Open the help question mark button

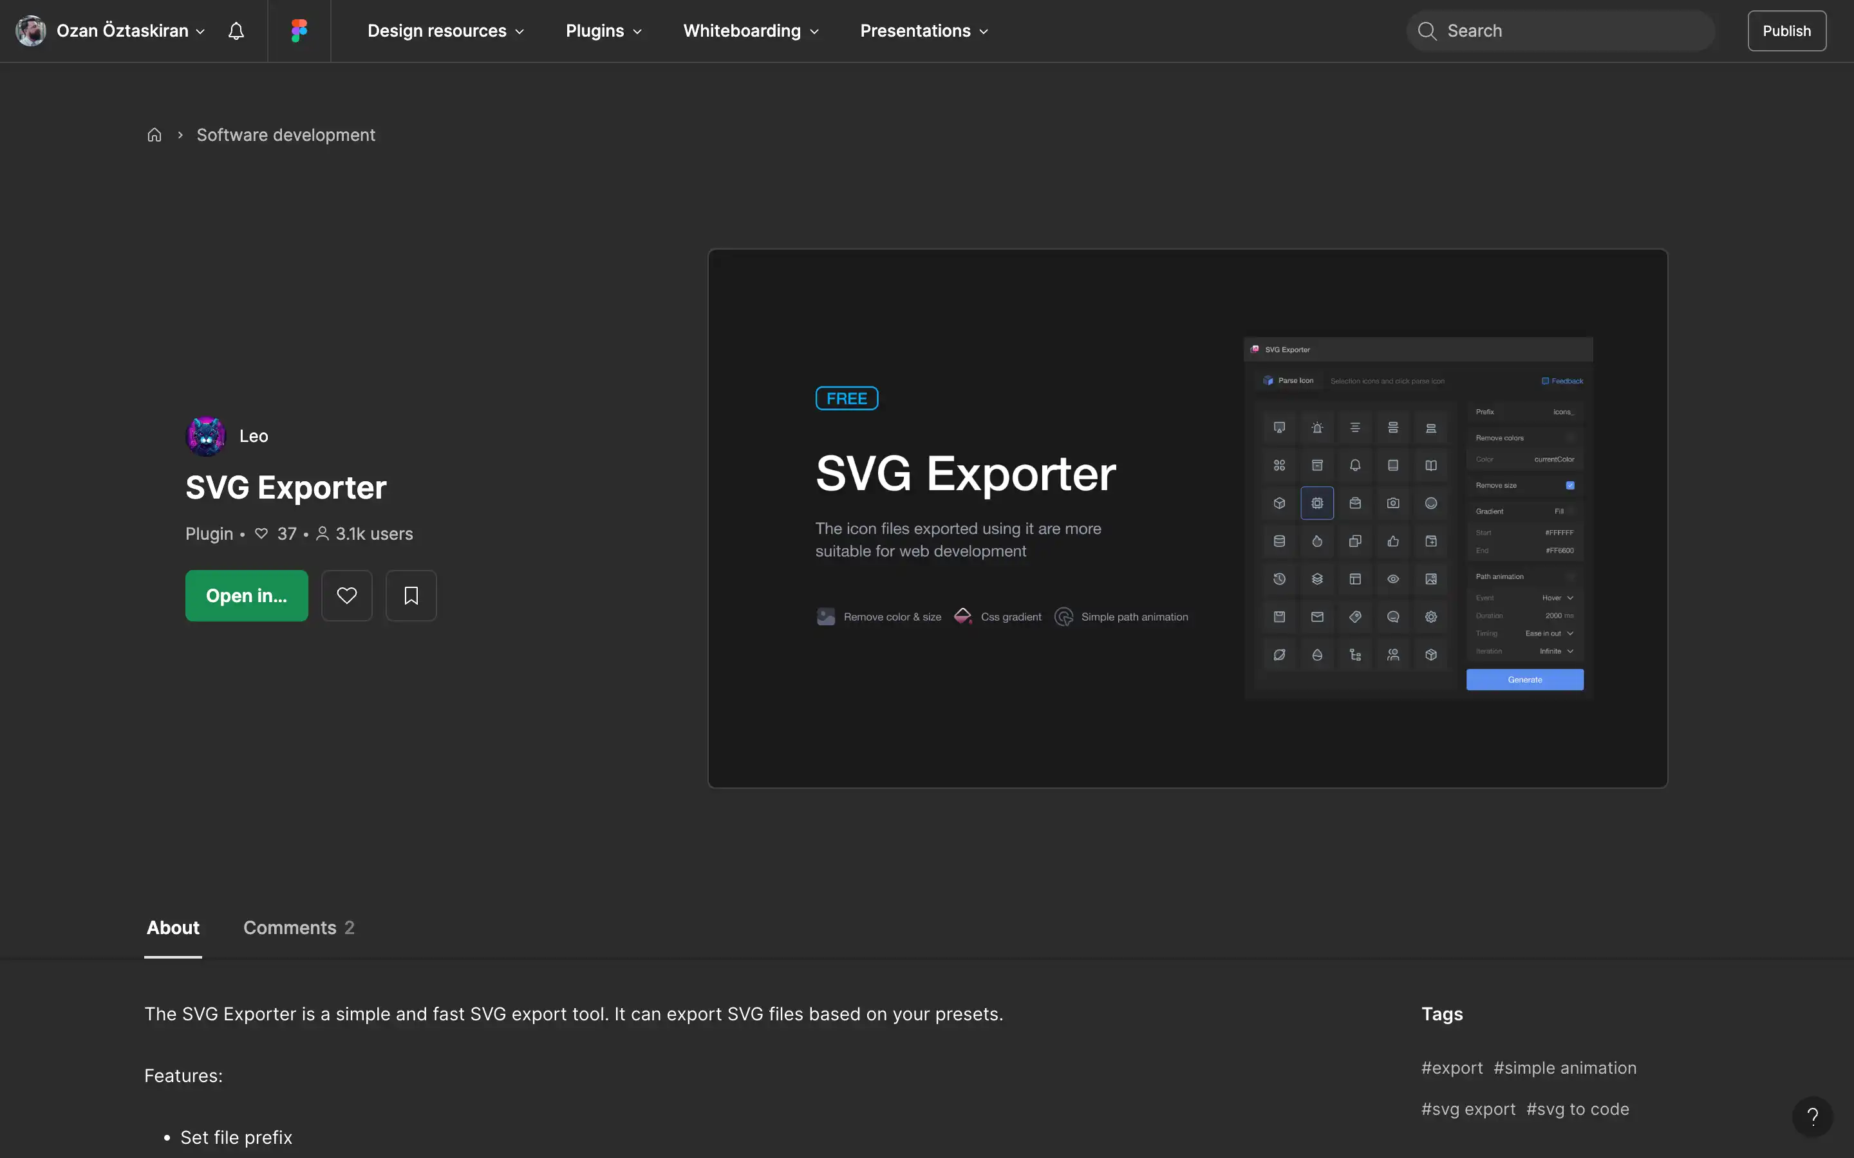tap(1812, 1116)
